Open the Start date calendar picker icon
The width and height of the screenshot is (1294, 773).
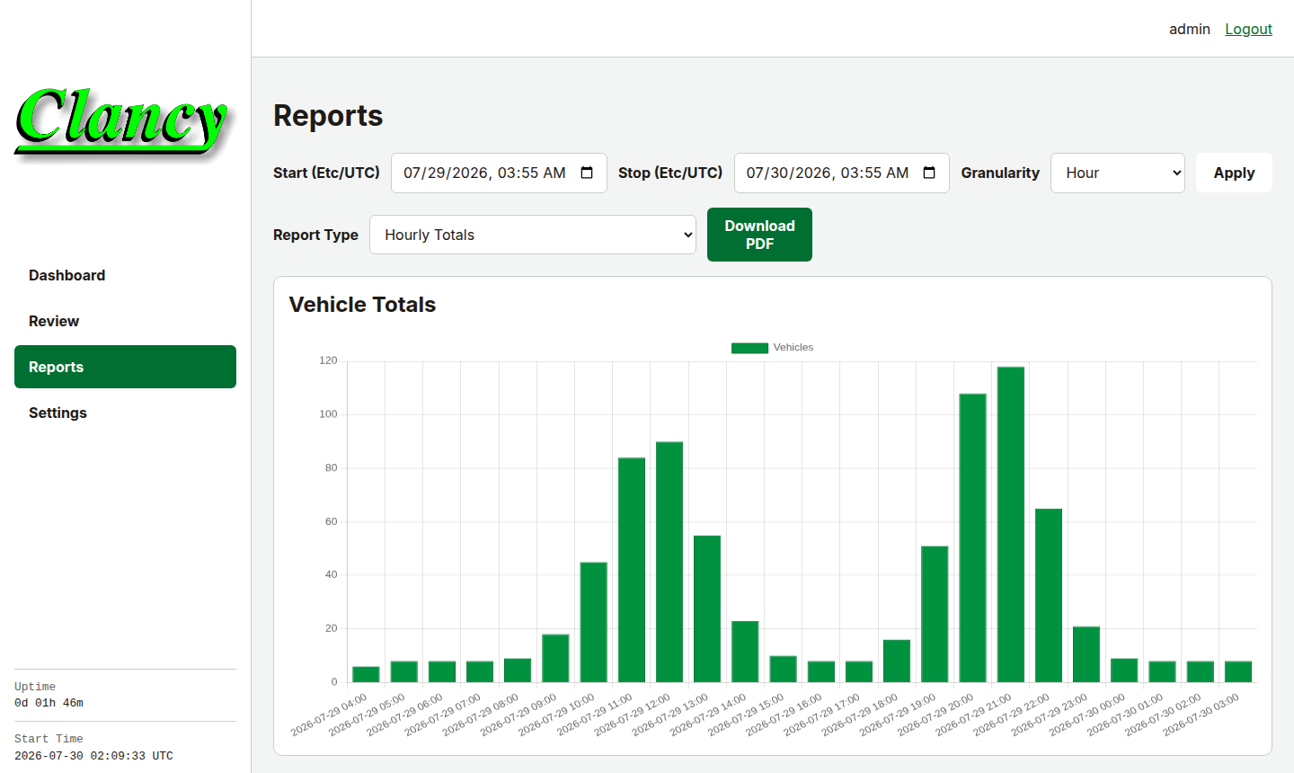point(587,173)
